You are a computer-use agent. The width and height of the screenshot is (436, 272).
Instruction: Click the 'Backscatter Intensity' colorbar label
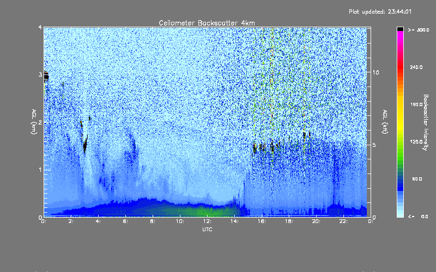[x=426, y=122]
